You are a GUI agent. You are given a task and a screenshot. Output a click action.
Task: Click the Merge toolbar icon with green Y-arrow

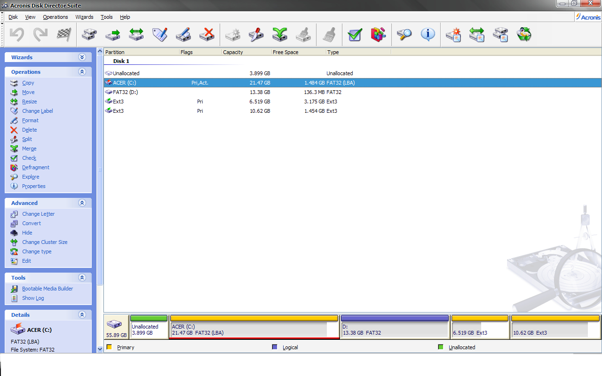click(x=280, y=34)
